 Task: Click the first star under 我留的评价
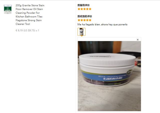click(x=79, y=9)
